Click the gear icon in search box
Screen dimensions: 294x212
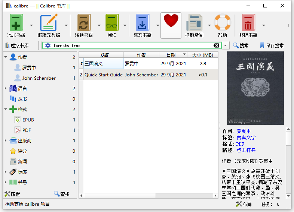(x=48, y=45)
